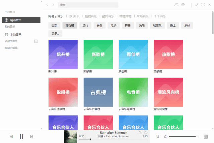
Task: Filter playlists by 爵士
Action: click(173, 25)
